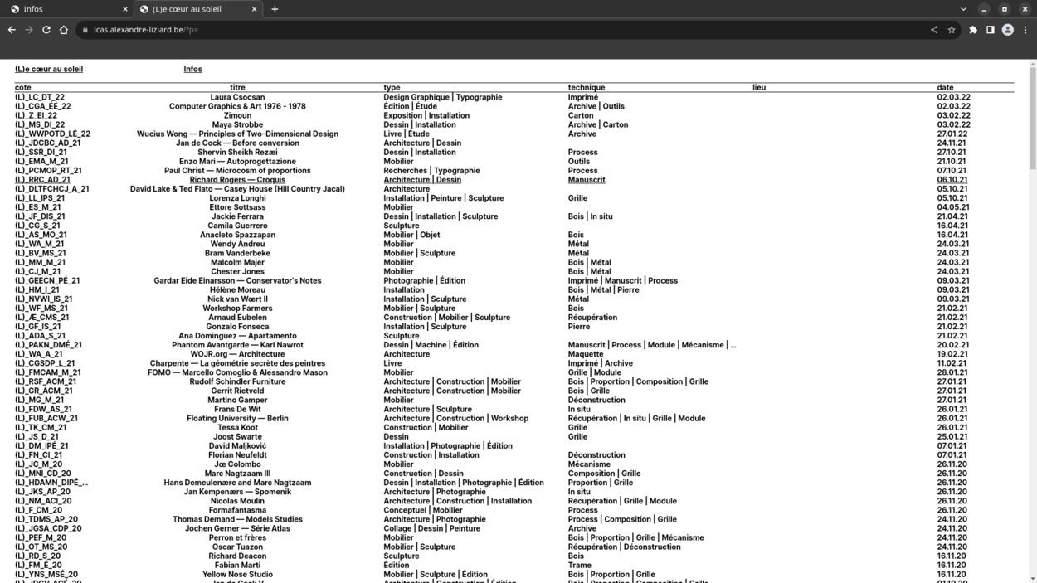Reload the current page
Screen dimensions: 1037x583
(x=46, y=30)
